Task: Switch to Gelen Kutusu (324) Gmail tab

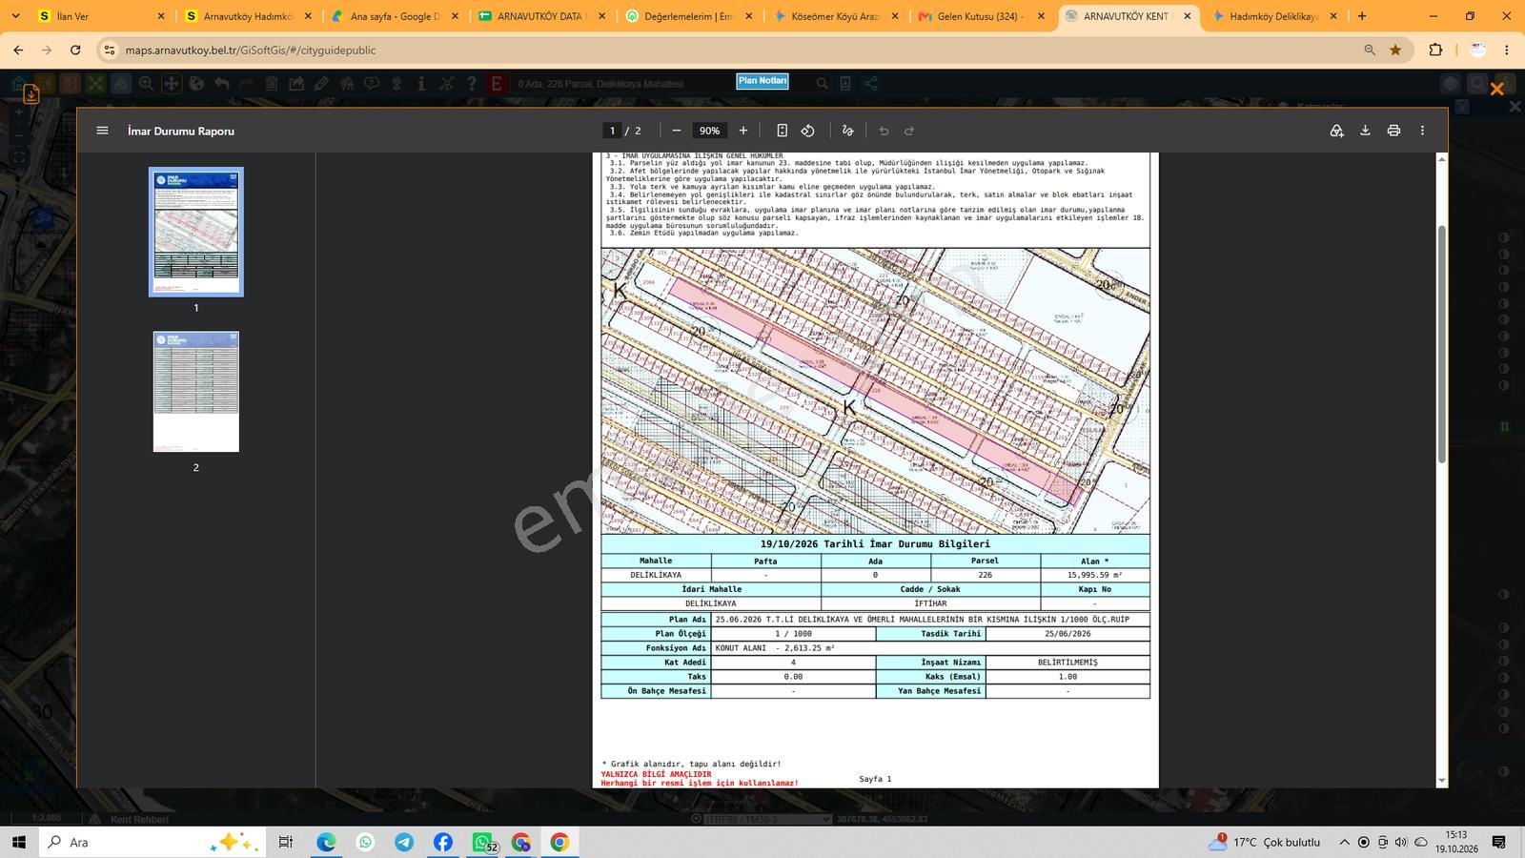Action: (982, 16)
